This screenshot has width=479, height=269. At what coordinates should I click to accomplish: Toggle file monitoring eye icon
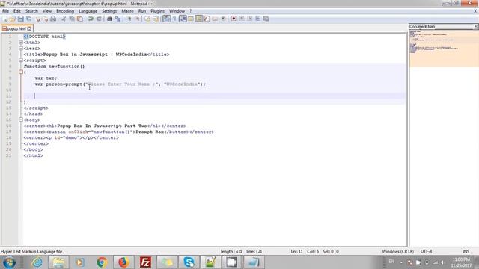click(x=223, y=19)
